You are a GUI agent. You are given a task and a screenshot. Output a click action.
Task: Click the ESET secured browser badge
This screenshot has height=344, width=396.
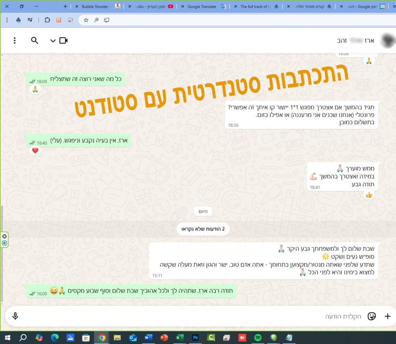(x=4, y=243)
